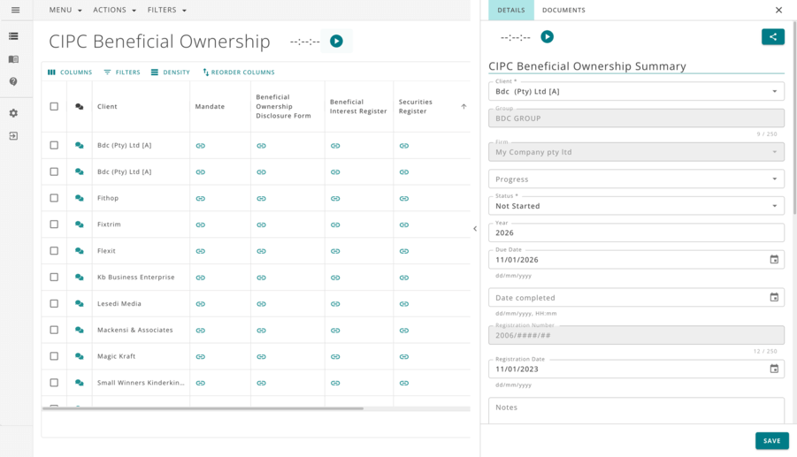Click the Save button
797x457 pixels.
pos(771,441)
